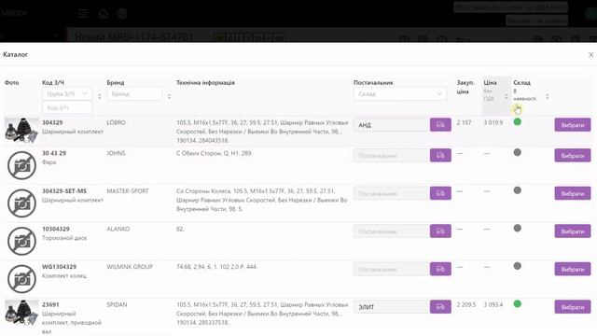Click the globe icon in the top bar
Screen dimensions: 597x336
122,14
